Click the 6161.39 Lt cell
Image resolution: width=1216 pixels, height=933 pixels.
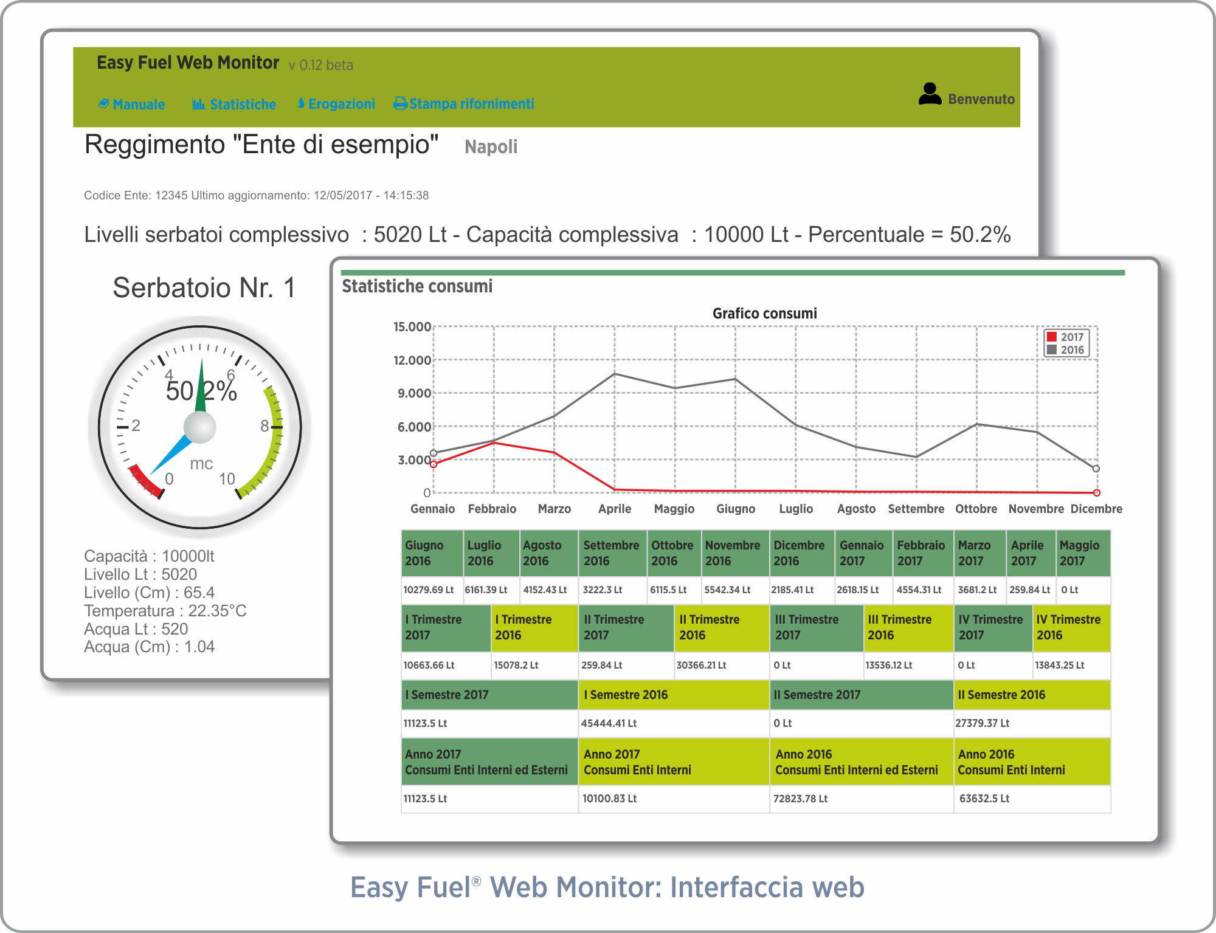492,590
